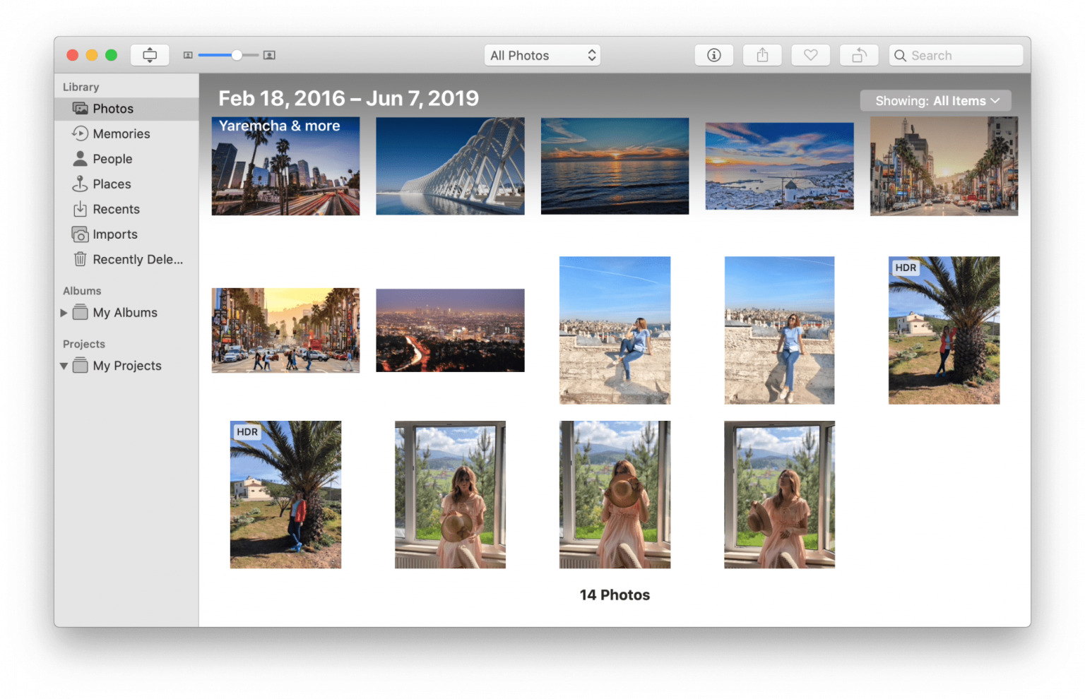
Task: Toggle the split-view layout button
Action: point(149,54)
